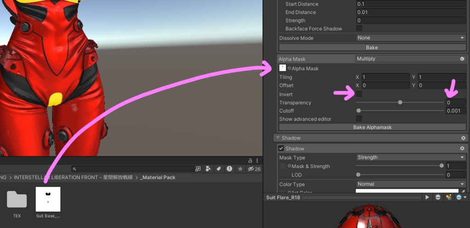Open search scope window icon in Project search
The height and width of the screenshot is (228, 470).
click(198, 169)
